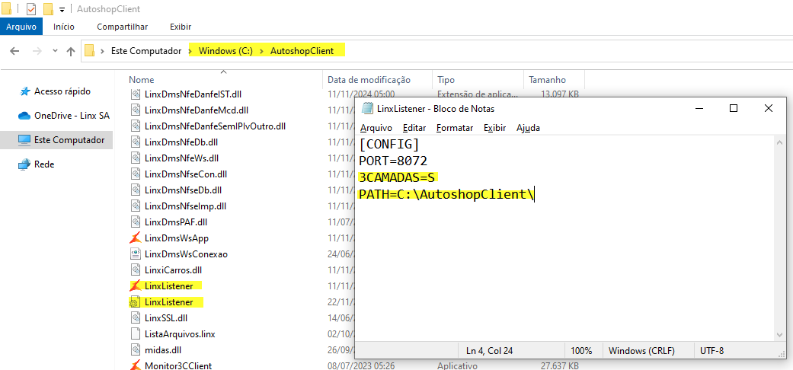The image size is (793, 370).
Task: Select LinxListener settings file with gear icon
Action: click(135, 302)
